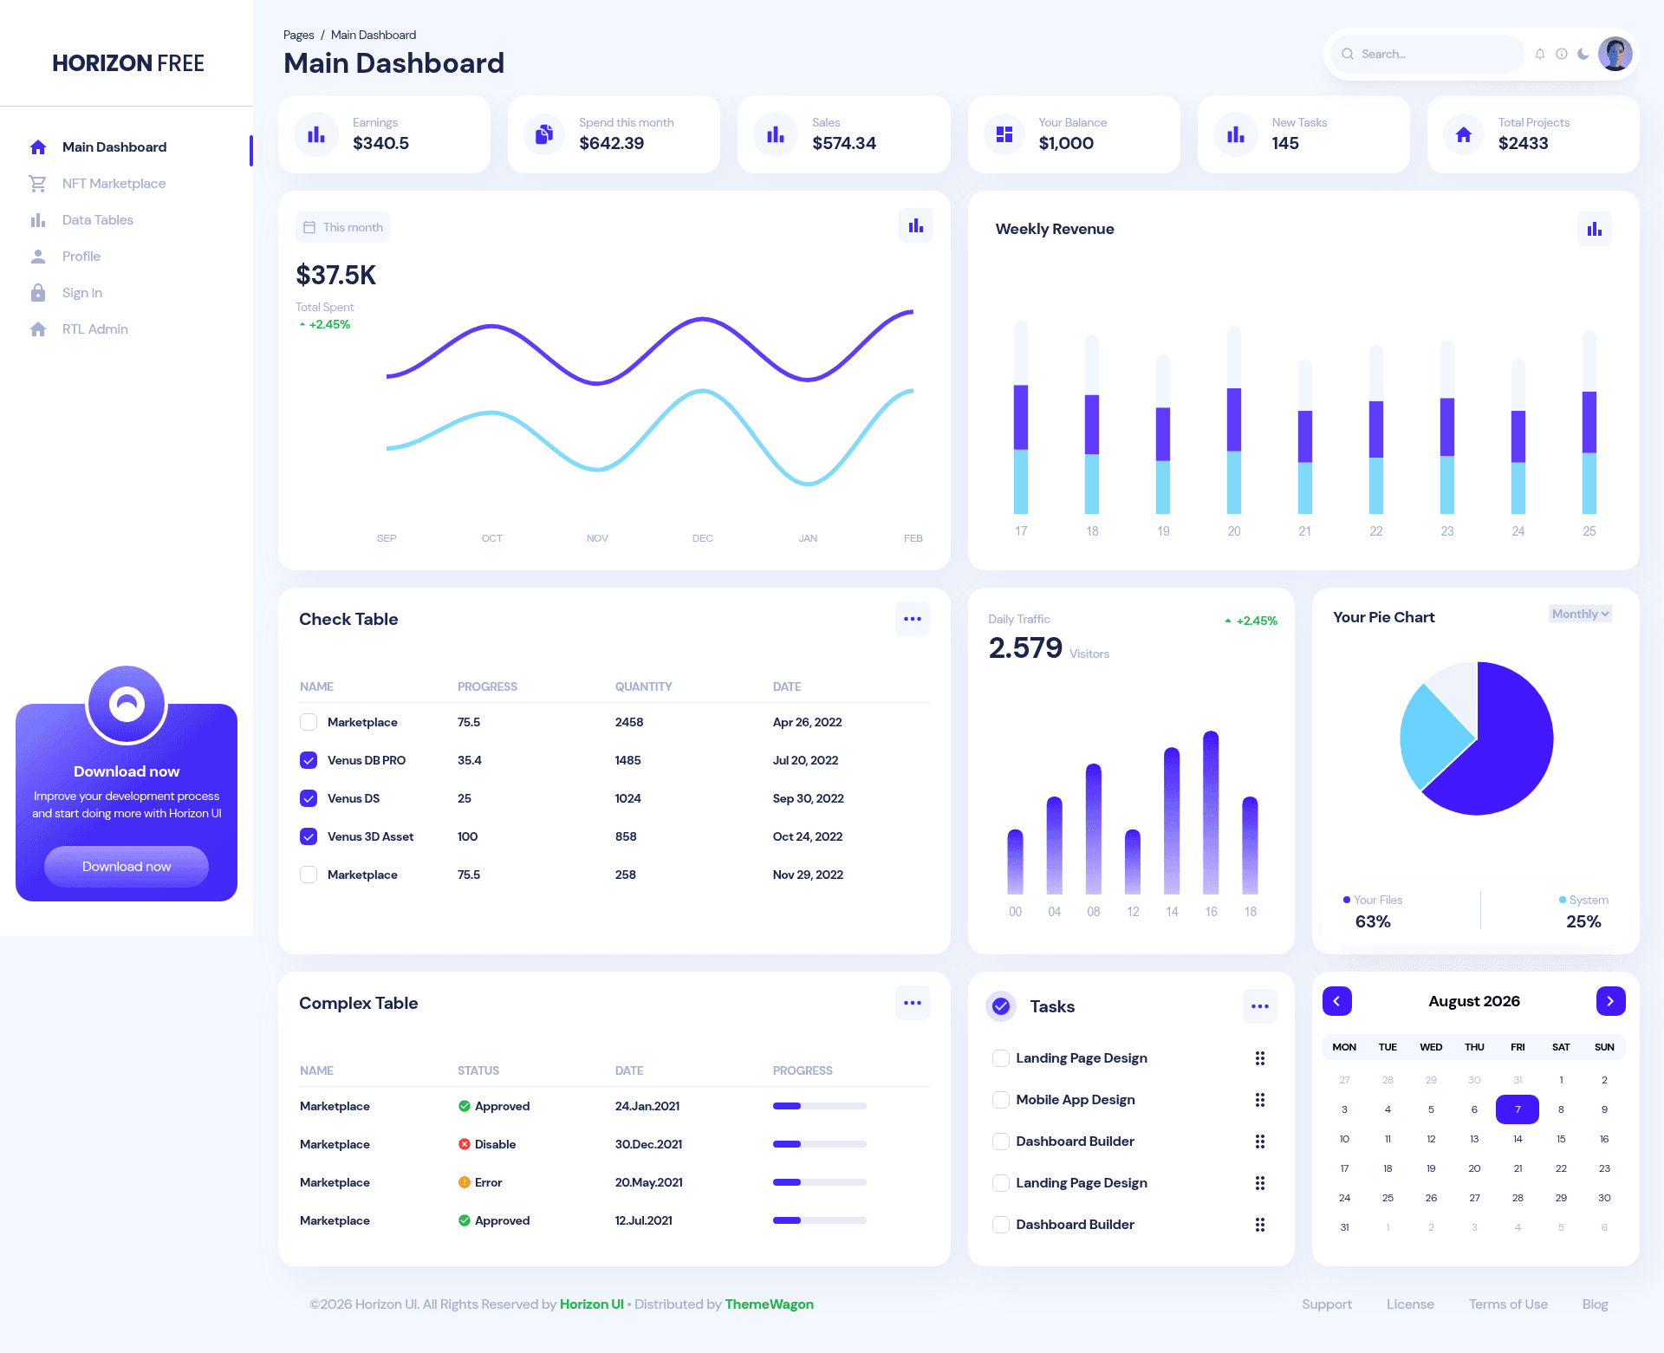The height and width of the screenshot is (1353, 1664).
Task: Click the Horizon logo in download card
Action: click(x=127, y=705)
